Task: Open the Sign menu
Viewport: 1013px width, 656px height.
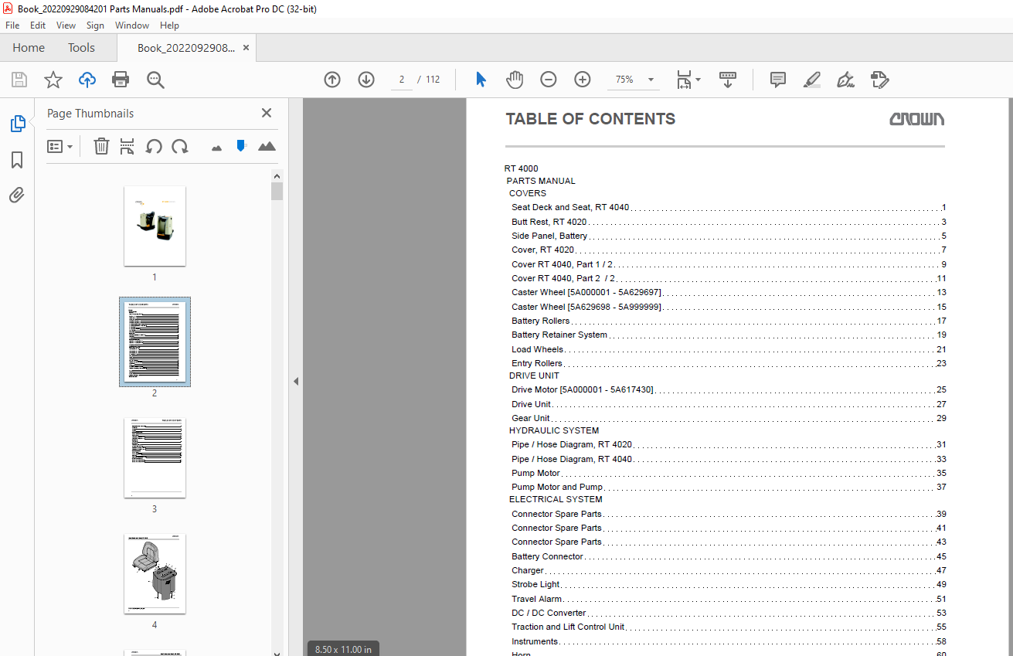Action: pos(95,25)
